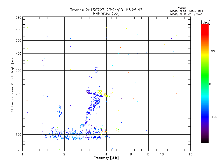Click the x-axis label '10'
This screenshot has height=168, width=224.
pos(162,154)
